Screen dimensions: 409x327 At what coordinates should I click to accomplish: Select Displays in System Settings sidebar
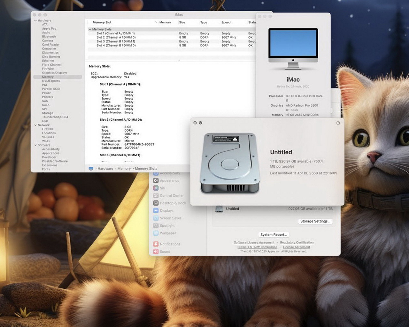(x=166, y=211)
